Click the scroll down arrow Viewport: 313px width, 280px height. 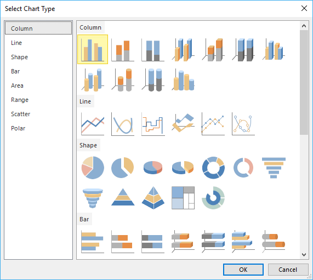pos(304,254)
